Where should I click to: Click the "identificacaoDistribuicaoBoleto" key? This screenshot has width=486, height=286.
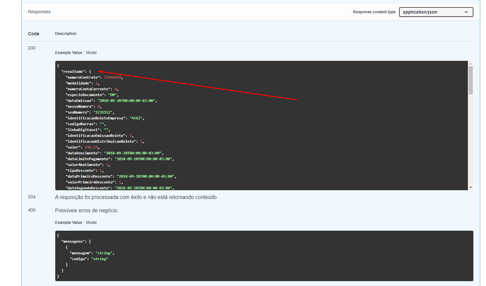(101, 141)
